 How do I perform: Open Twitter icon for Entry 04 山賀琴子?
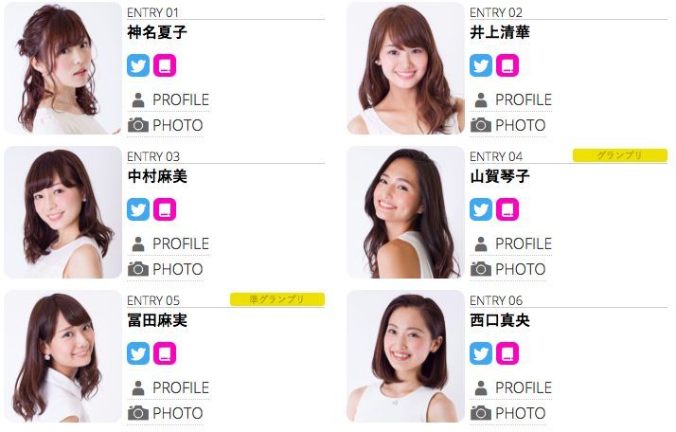(x=481, y=209)
